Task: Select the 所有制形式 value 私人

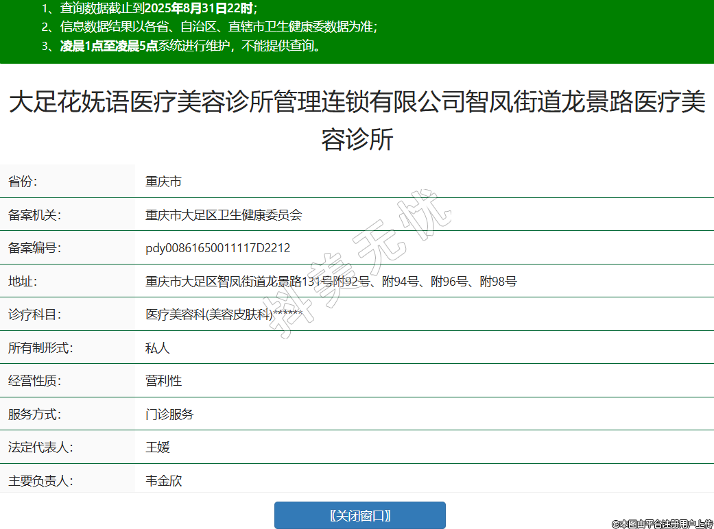Action: click(x=157, y=348)
